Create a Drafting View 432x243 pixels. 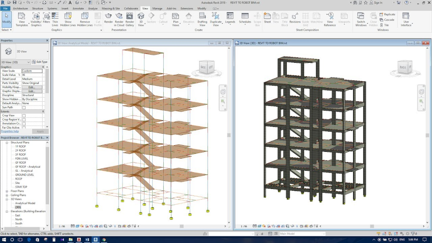pos(202,19)
